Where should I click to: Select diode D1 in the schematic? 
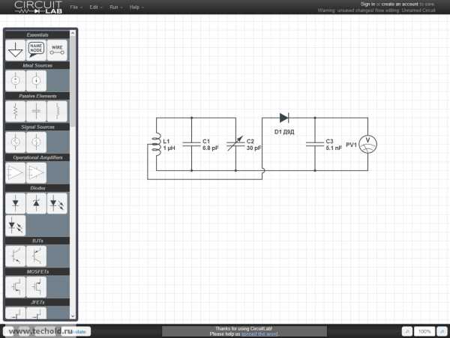pos(284,118)
